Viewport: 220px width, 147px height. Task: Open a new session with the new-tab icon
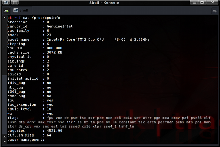pyautogui.click(x=6, y=11)
